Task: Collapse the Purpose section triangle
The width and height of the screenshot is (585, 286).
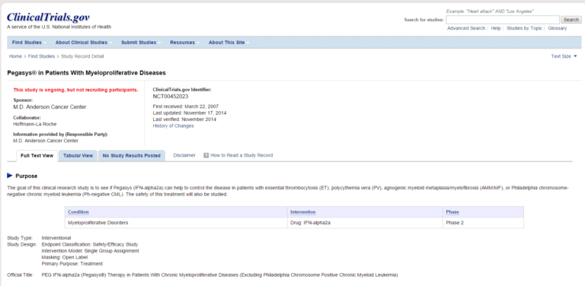Action: pos(10,176)
